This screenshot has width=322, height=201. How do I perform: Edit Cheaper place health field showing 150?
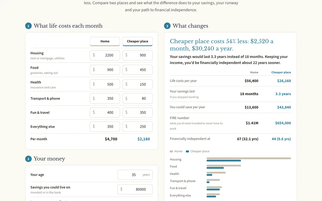click(x=138, y=84)
